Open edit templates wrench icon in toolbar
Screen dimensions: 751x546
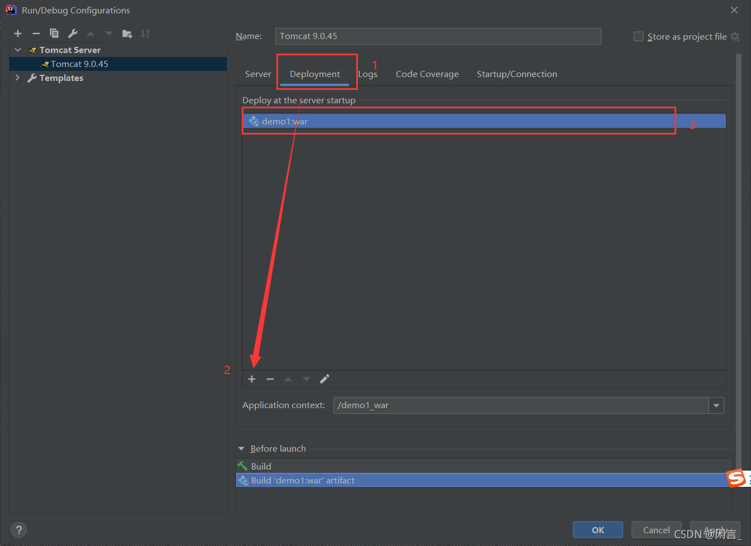[73, 33]
